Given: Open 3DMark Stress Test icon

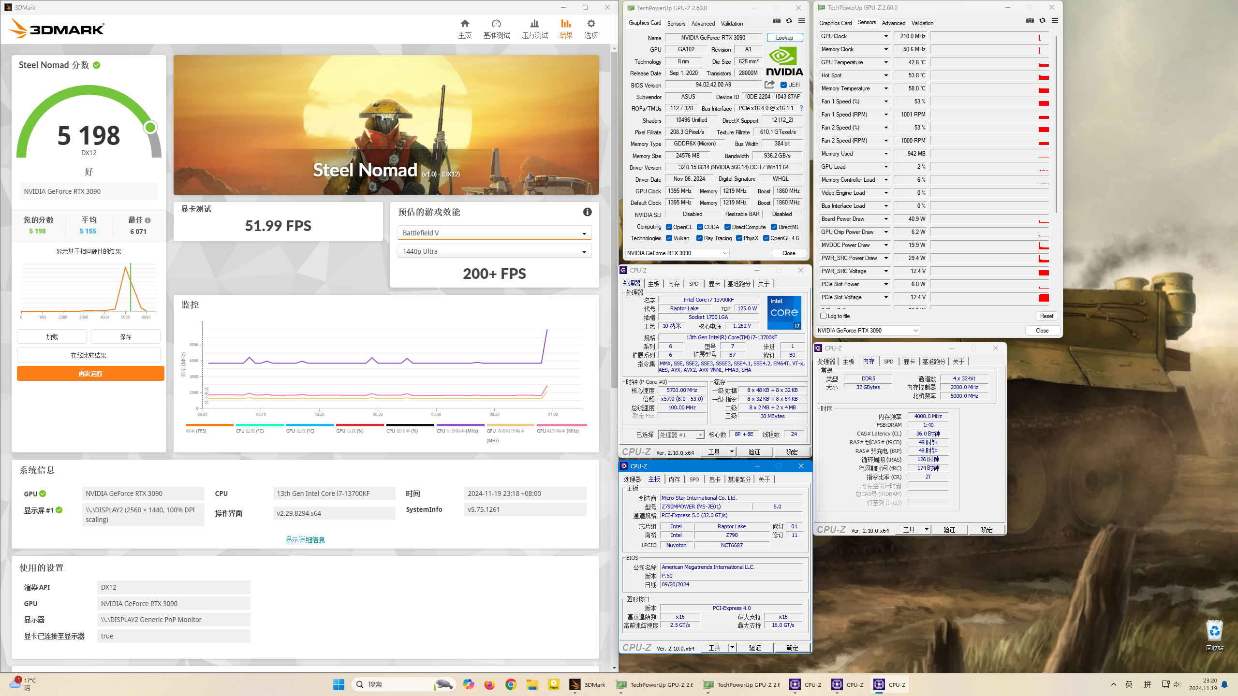Looking at the screenshot, I should (534, 24).
